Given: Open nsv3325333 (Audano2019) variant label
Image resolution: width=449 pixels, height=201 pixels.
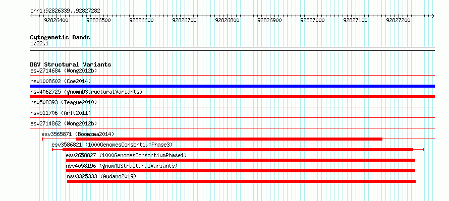Looking at the screenshot, I should (101, 176).
